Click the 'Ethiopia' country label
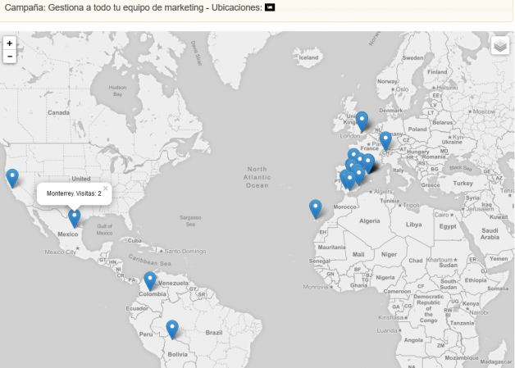515x368 pixels. pyautogui.click(x=476, y=280)
